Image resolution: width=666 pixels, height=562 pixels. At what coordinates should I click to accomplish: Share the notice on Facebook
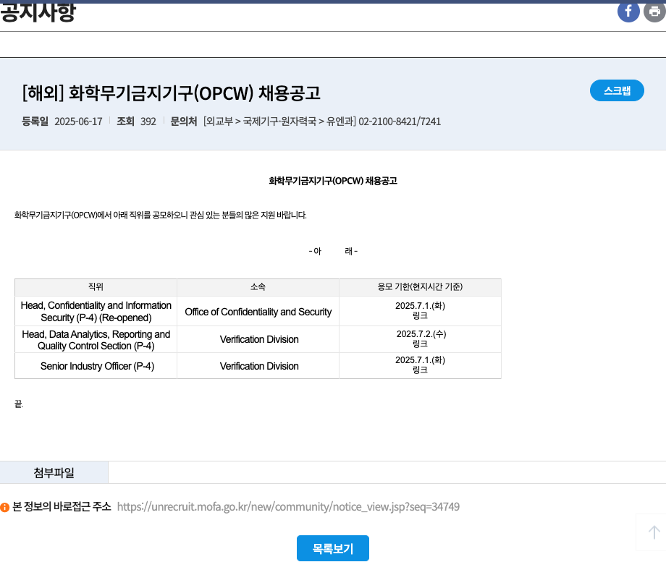point(628,12)
